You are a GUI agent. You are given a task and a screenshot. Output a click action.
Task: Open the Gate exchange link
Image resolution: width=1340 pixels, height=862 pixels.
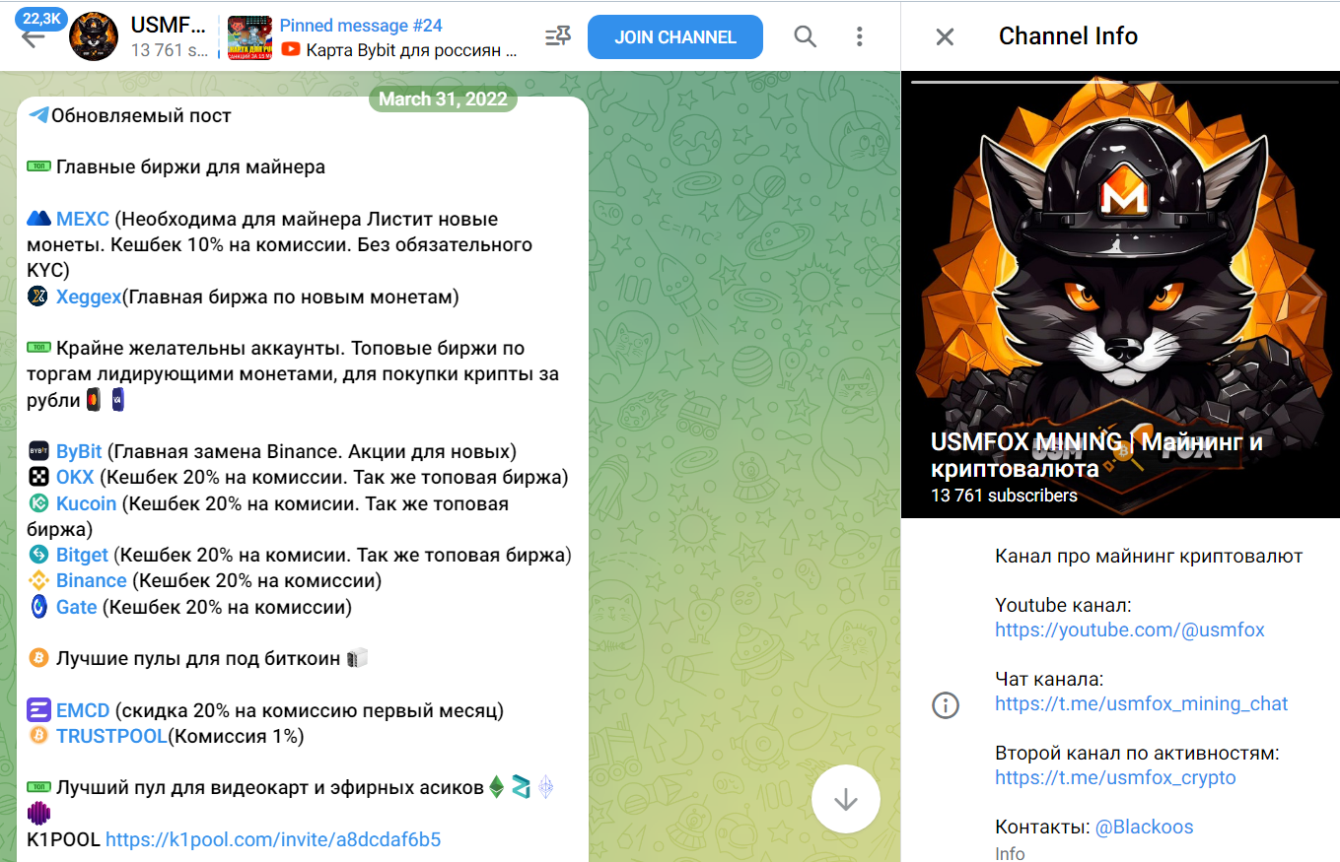tap(76, 607)
